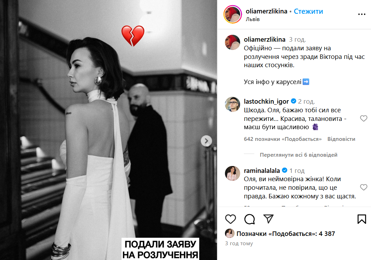Like raminalalala's comment with the heart

[x=363, y=187]
